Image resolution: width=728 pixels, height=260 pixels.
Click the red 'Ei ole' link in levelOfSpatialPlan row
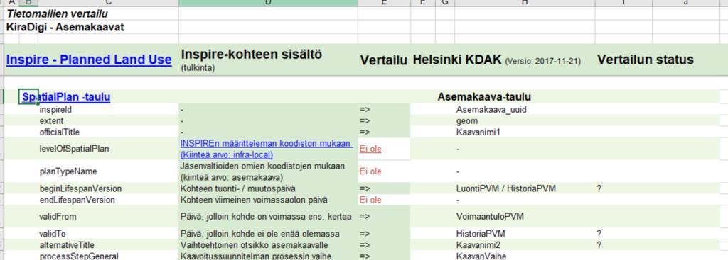(x=370, y=149)
